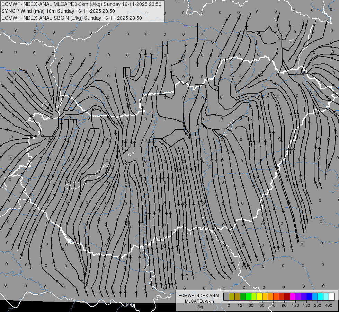Click the SYNOP Wind 10m title line
This screenshot has width=339, height=312.
(58, 11)
